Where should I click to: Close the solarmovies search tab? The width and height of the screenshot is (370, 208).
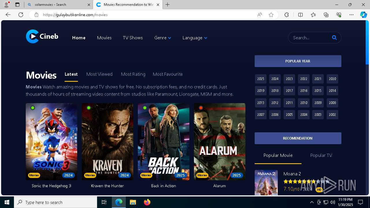(89, 5)
